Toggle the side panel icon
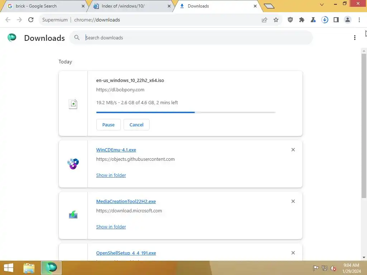Image resolution: width=367 pixels, height=275 pixels. click(x=336, y=20)
